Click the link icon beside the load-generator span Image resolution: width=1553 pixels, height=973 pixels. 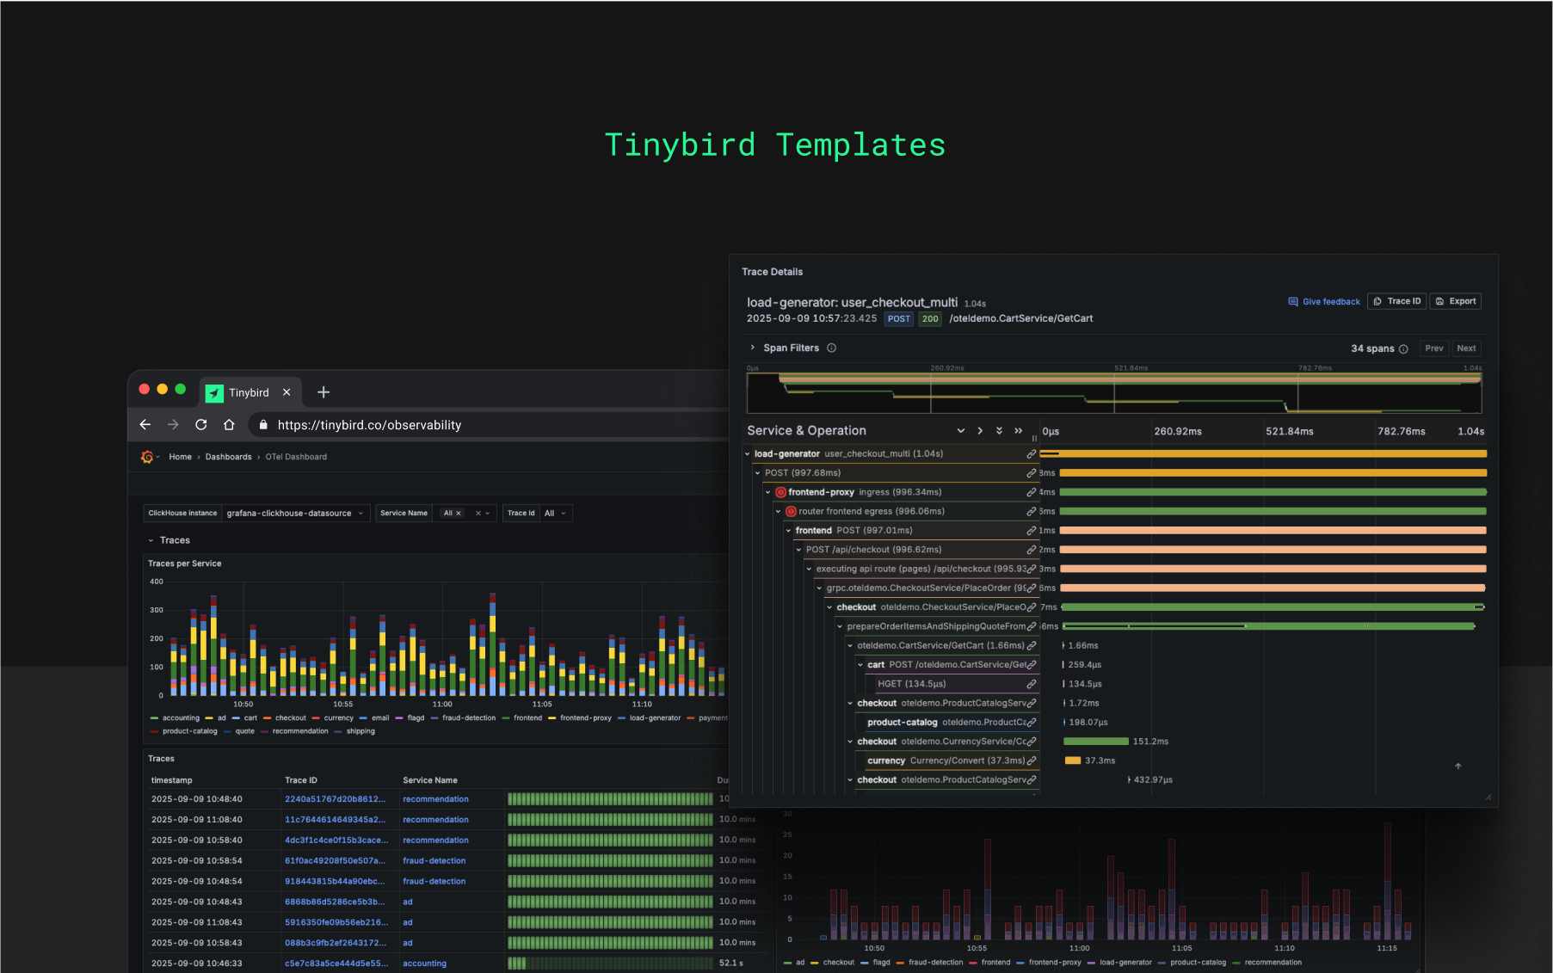pyautogui.click(x=1032, y=453)
